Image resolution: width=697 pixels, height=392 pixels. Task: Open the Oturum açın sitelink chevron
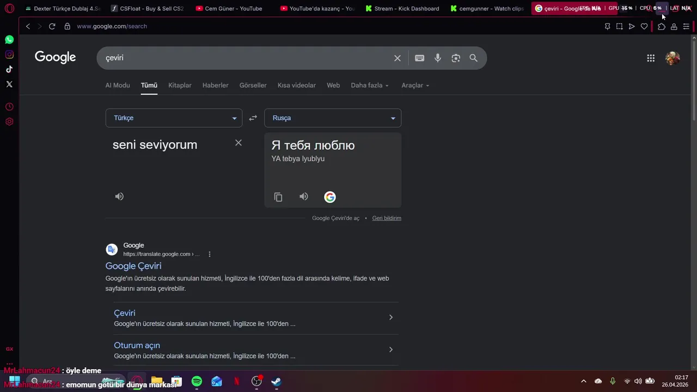[390, 350]
